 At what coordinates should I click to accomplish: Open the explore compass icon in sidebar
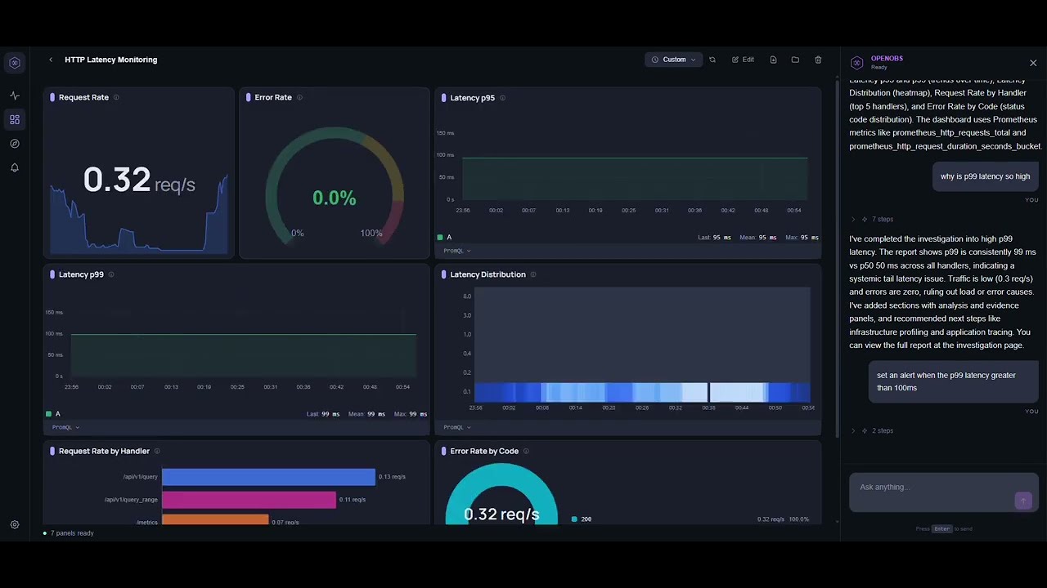pyautogui.click(x=15, y=144)
